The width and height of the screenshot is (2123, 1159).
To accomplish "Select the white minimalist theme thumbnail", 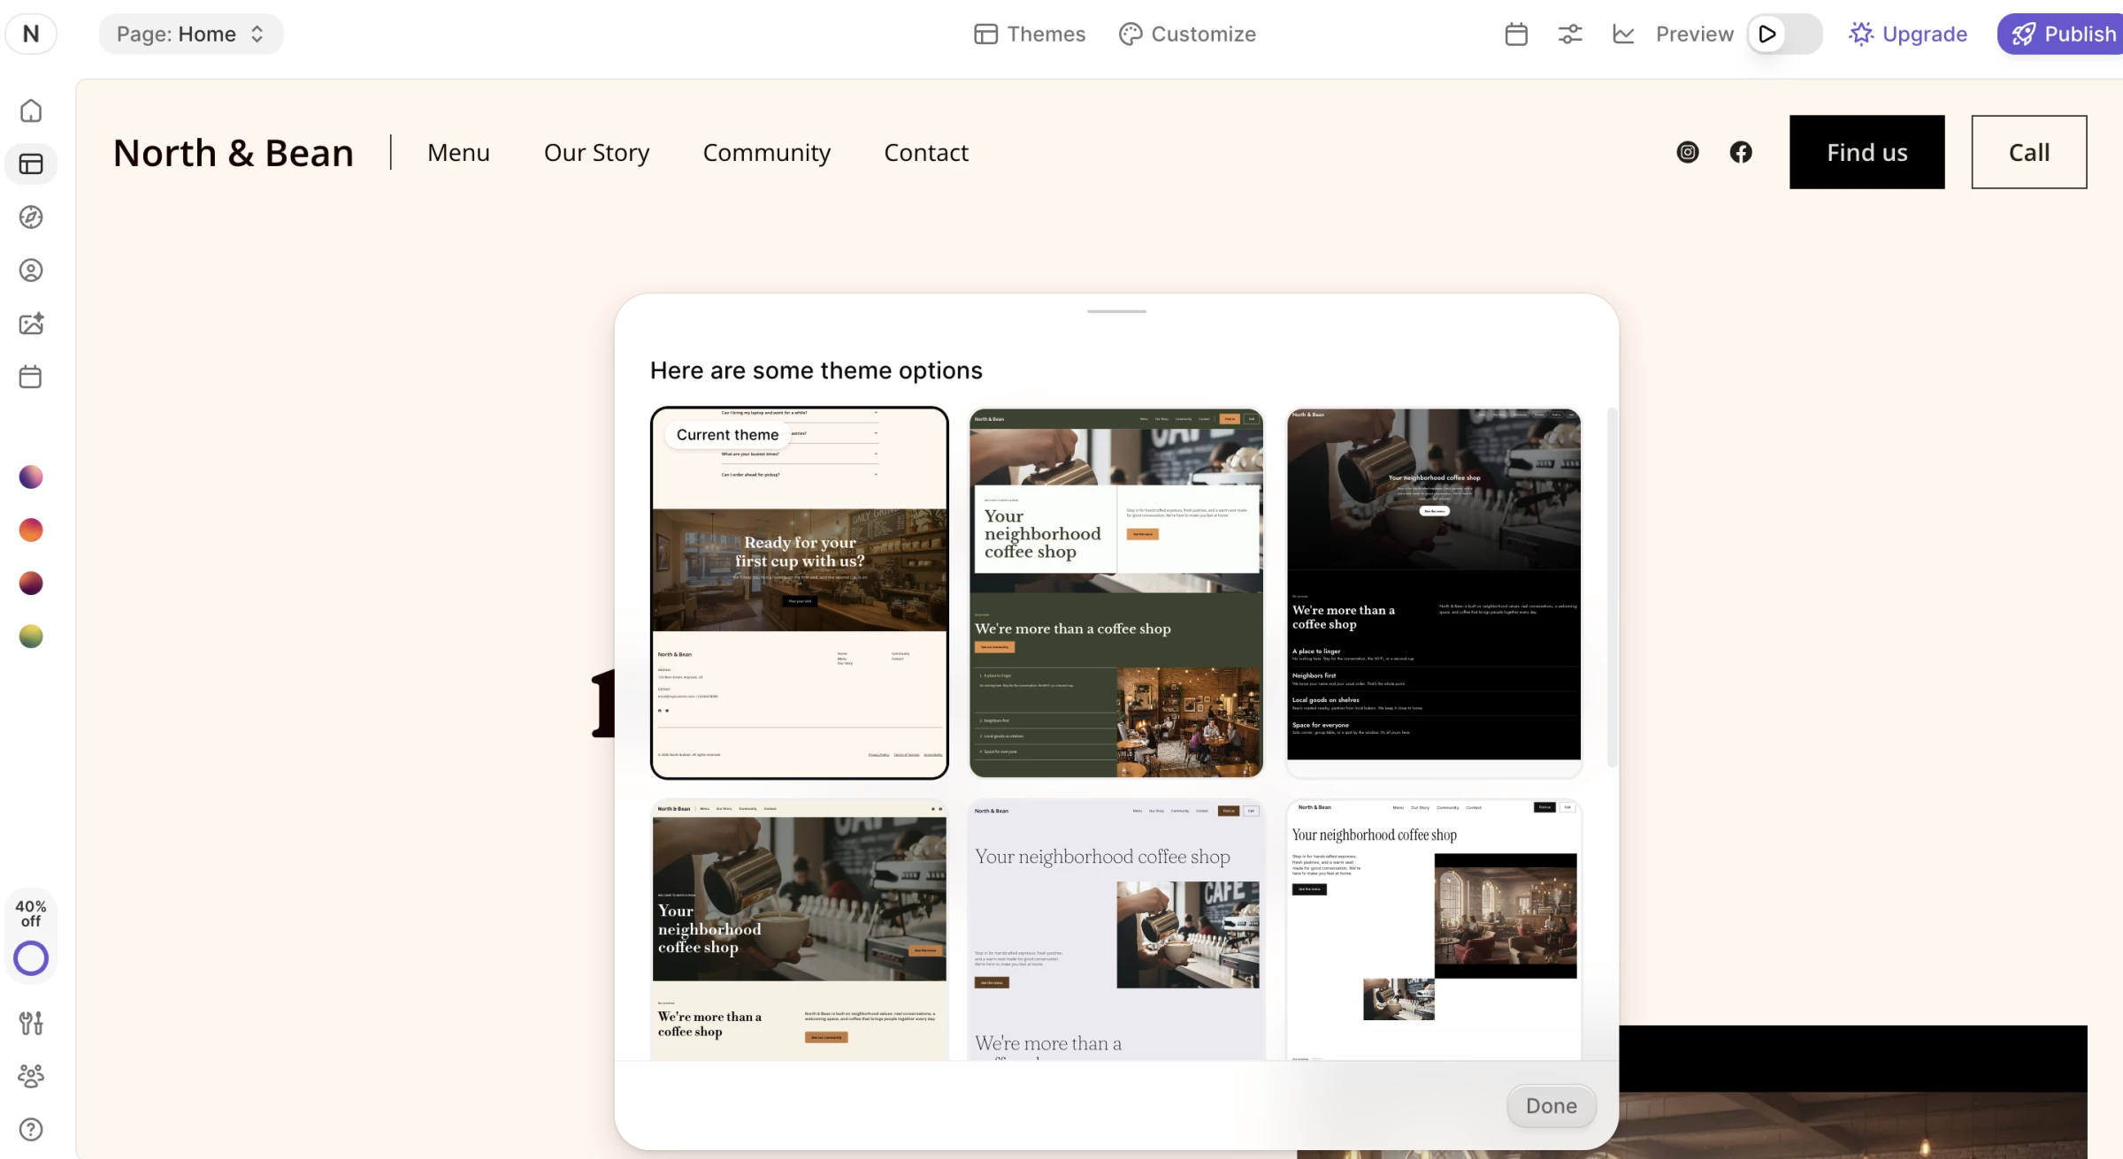I will [x=1434, y=930].
